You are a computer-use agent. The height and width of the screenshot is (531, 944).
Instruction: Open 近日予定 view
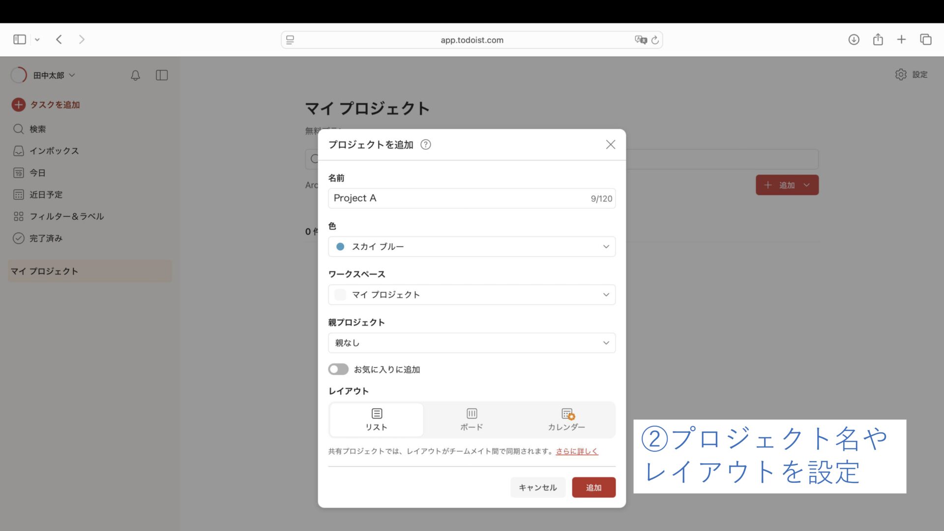tap(47, 195)
